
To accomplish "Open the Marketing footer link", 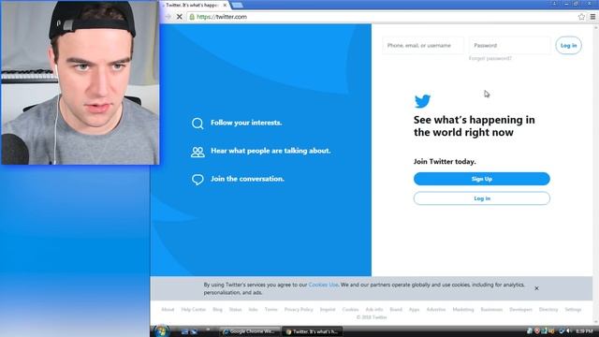I will [463, 310].
